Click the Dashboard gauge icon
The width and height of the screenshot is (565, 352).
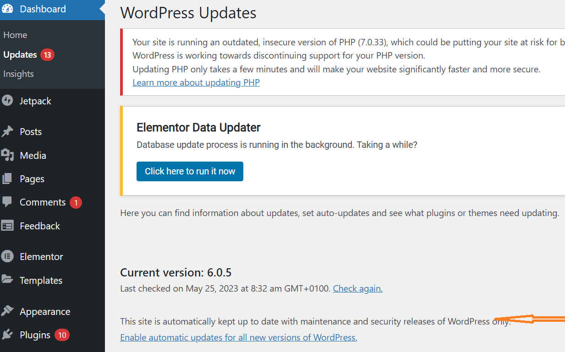point(7,9)
